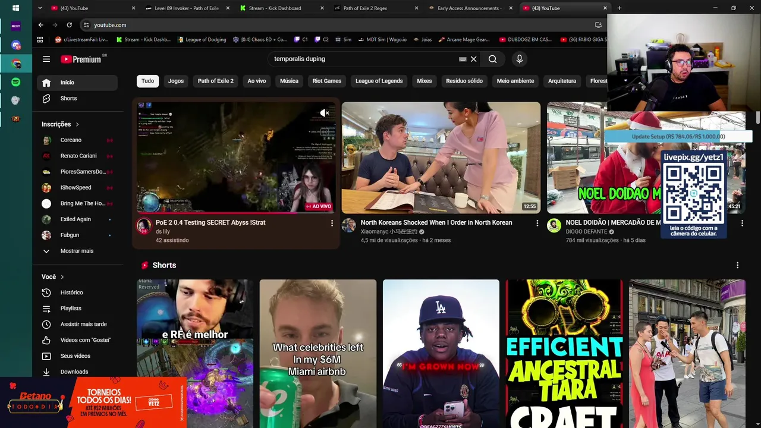
Task: Open the Efficient Ancestral Tiara Craft short
Action: pos(564,354)
